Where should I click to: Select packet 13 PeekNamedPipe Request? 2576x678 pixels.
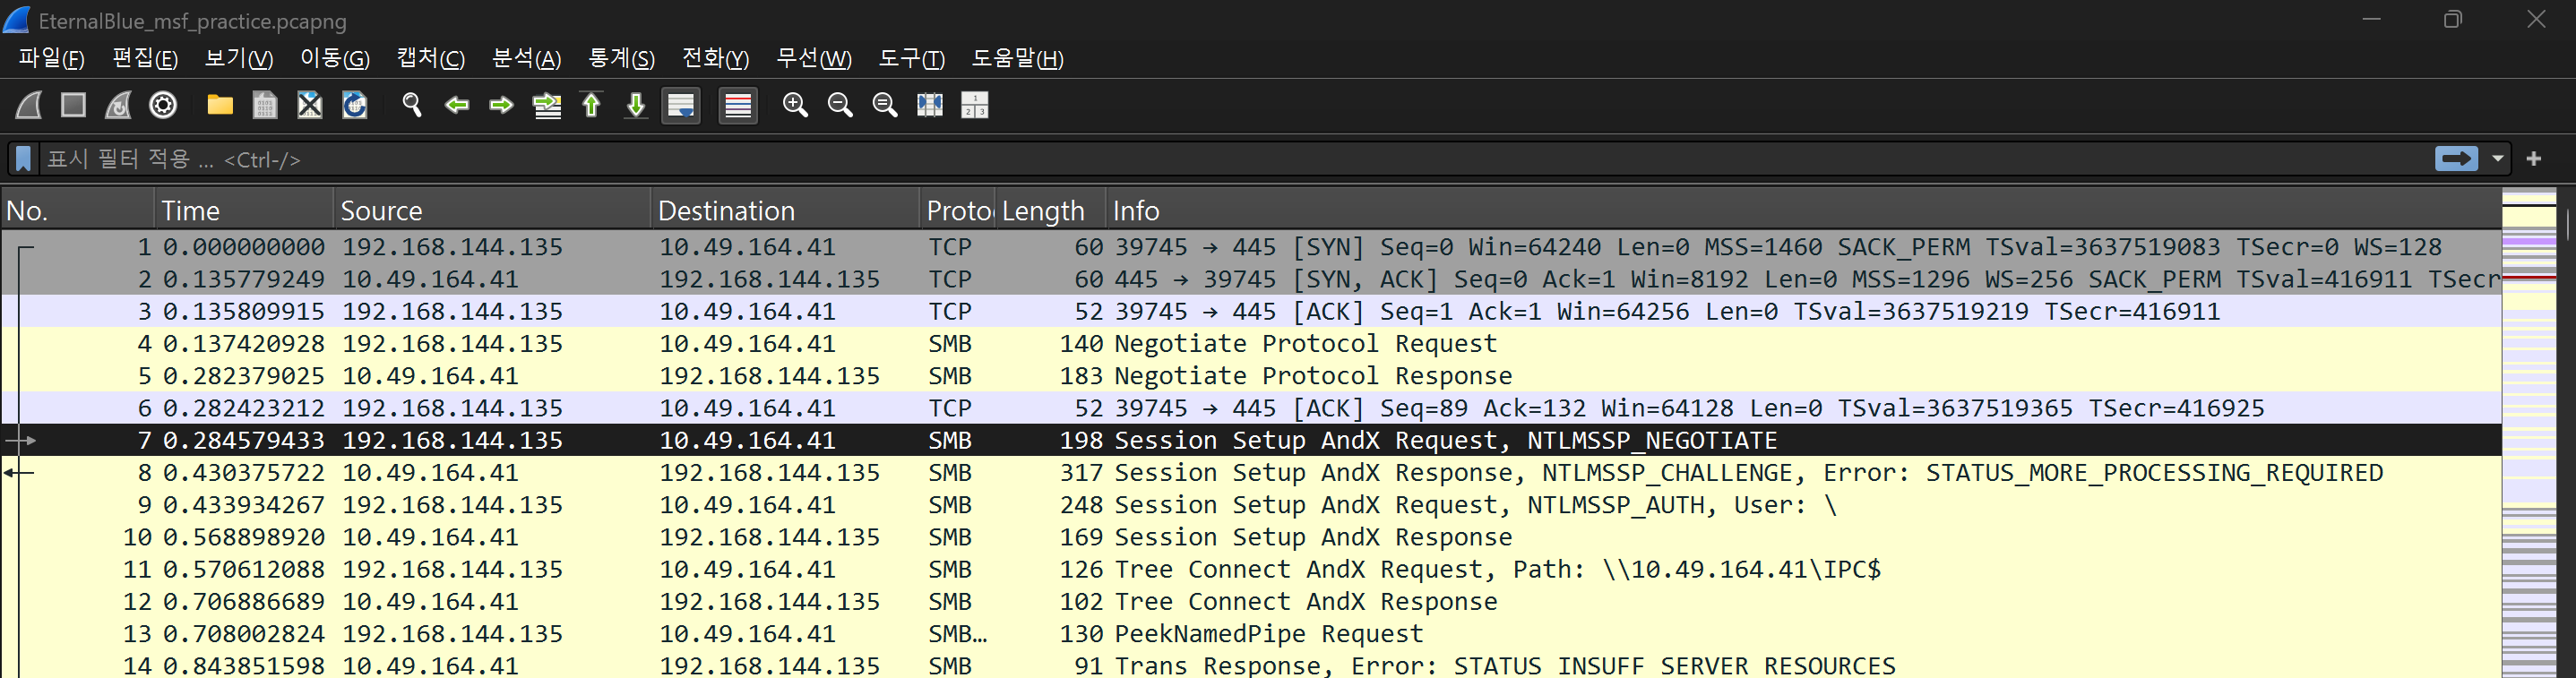(x=1251, y=633)
